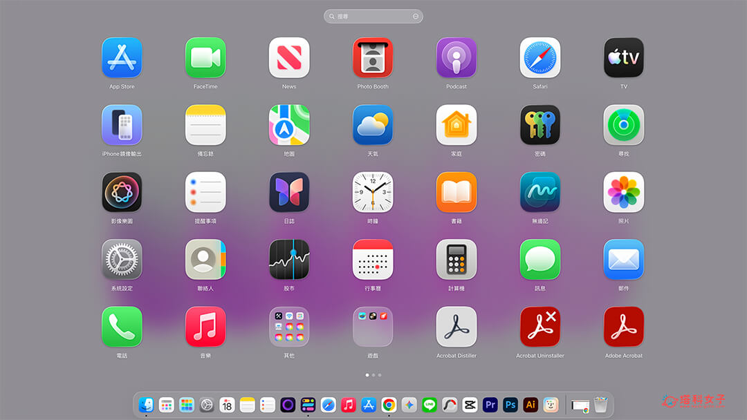Switch to the second page dot

point(373,375)
